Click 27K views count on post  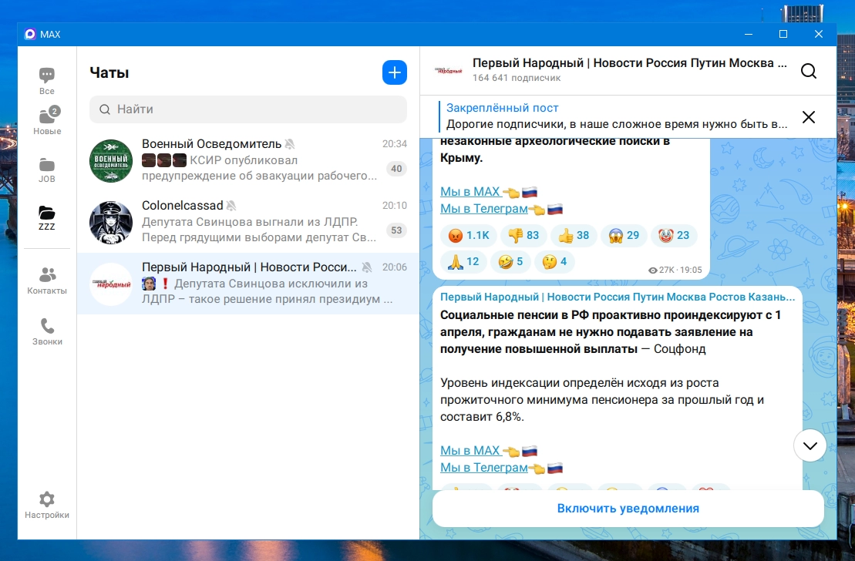click(x=662, y=270)
